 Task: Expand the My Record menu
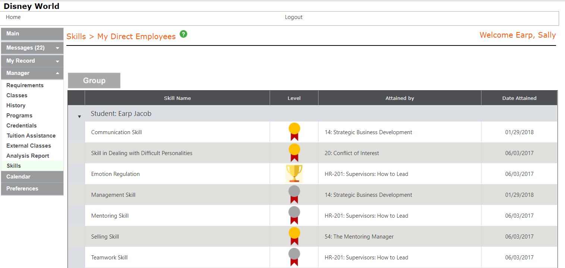point(57,61)
